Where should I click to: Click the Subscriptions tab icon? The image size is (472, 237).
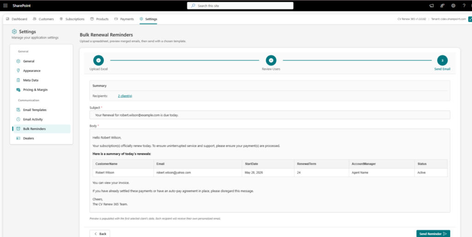61,19
